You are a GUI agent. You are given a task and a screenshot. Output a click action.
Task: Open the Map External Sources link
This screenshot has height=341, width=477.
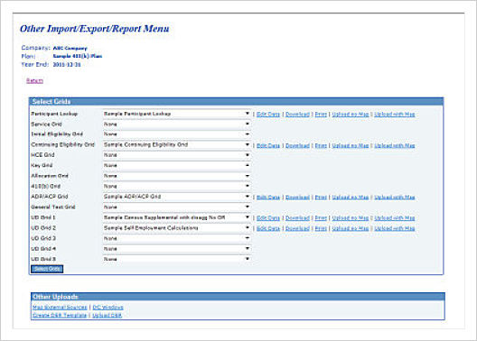click(60, 308)
